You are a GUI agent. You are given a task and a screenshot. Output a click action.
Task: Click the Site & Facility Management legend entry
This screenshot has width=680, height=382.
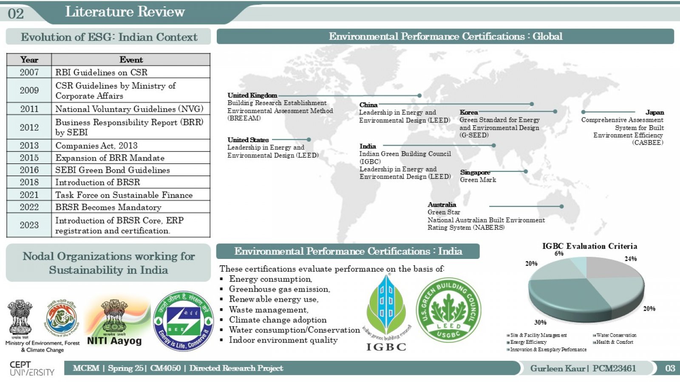pyautogui.click(x=537, y=335)
